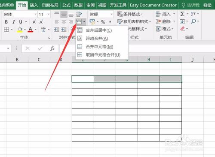
Task: Align text left
Action: point(57,22)
